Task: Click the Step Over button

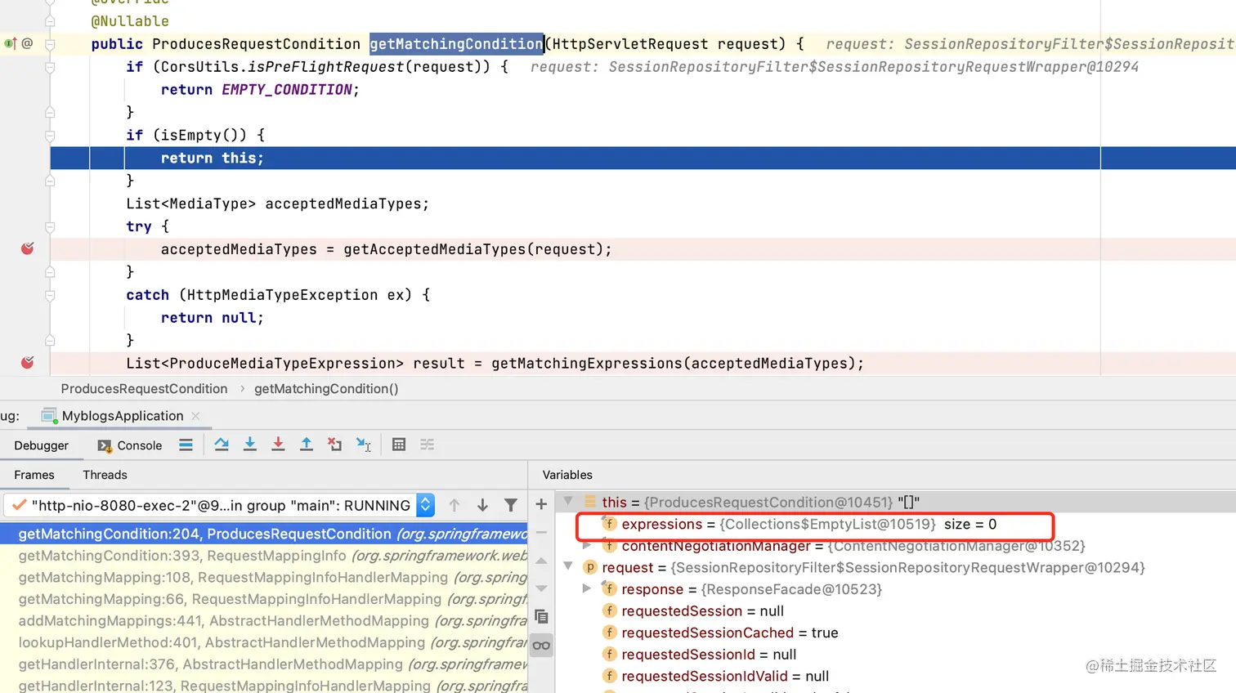Action: [222, 445]
